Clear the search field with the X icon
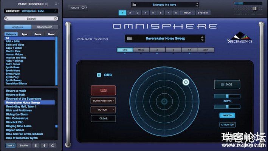 (x=56, y=18)
